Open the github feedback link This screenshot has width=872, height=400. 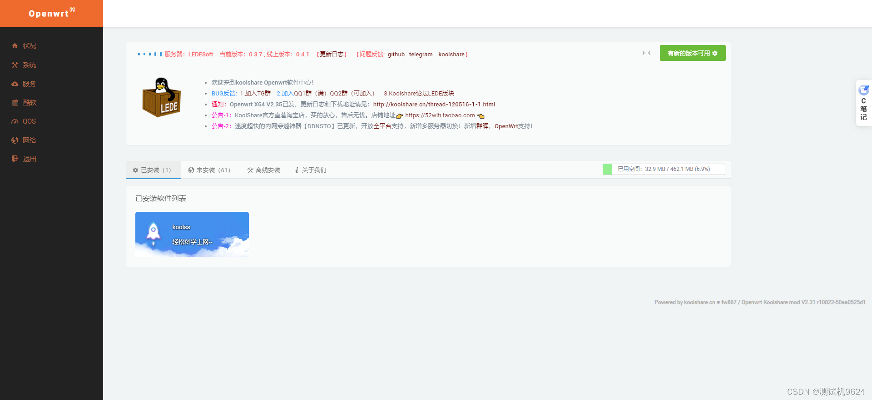[x=396, y=55]
